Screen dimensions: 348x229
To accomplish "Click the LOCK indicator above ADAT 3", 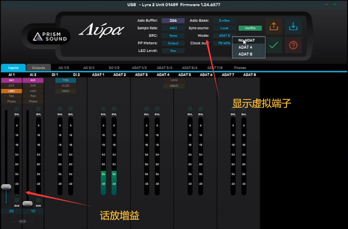I will click(174, 80).
